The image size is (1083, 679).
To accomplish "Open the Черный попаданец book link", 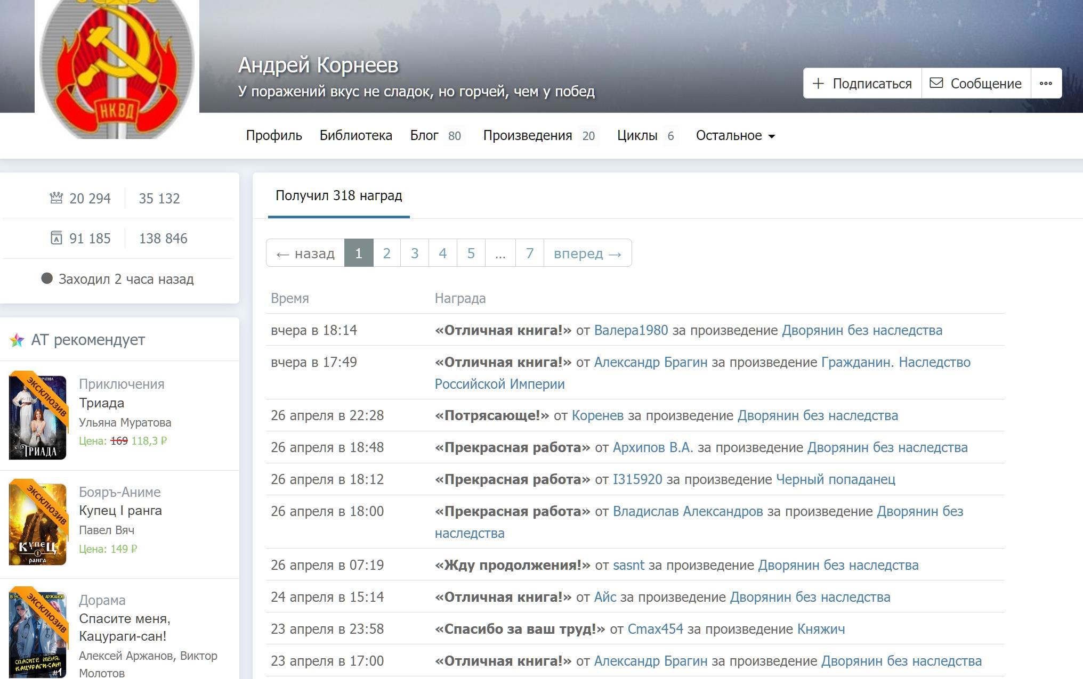I will point(835,479).
